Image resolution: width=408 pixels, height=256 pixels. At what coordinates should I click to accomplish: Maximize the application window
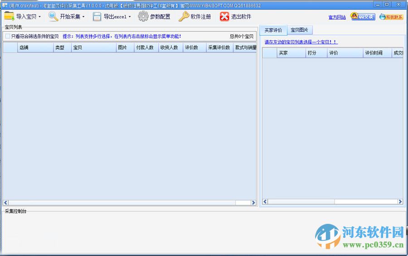pos(387,5)
